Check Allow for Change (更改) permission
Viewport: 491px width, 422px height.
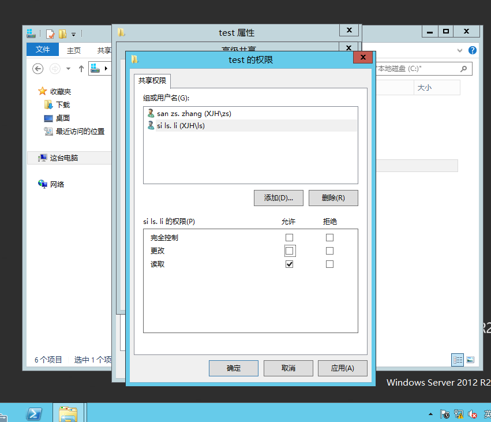[289, 251]
